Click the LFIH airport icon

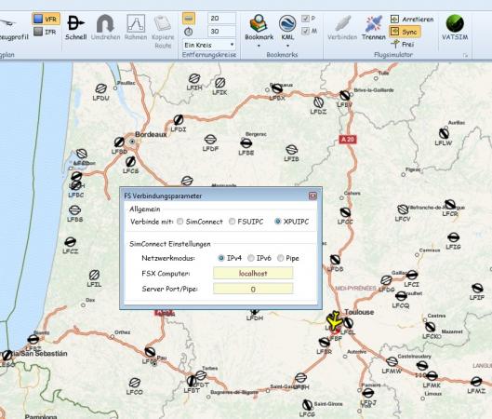point(194,78)
